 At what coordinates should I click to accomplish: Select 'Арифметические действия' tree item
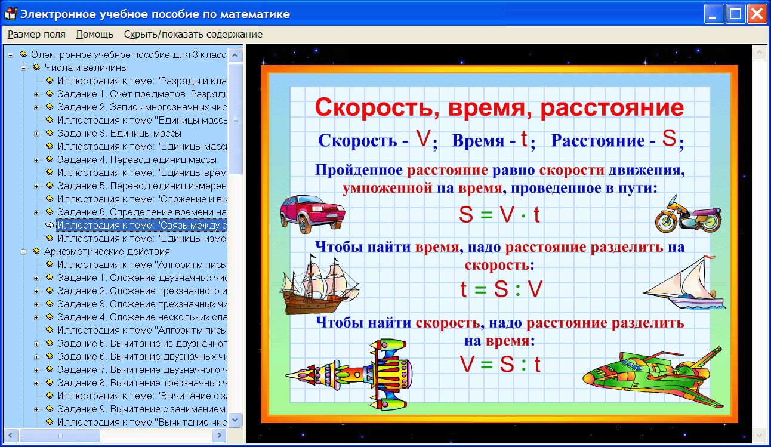pos(107,252)
